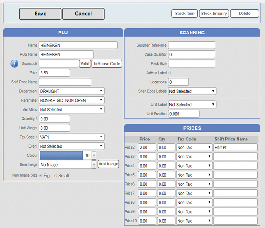This screenshot has width=265, height=228.
Task: Open the Department dropdown
Action: [x=72, y=91]
